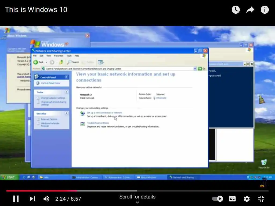The image size is (275, 206).
Task: Open Internet Options link
Action: [49, 119]
